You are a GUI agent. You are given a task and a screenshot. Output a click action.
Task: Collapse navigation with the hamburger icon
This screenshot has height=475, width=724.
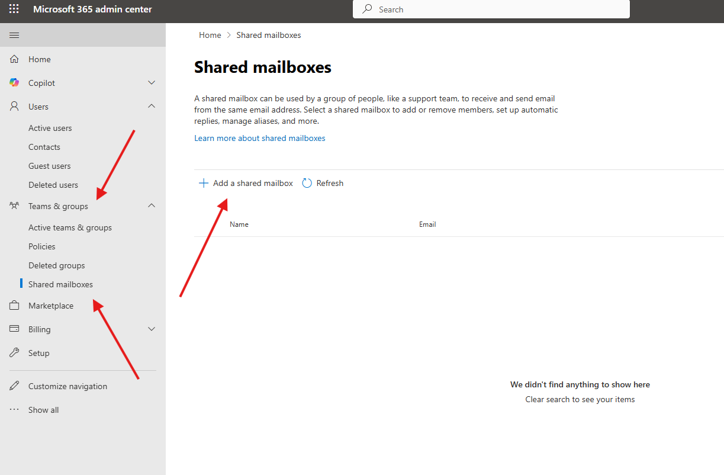coord(14,36)
